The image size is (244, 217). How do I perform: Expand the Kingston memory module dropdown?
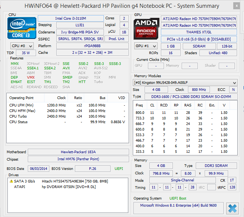[185, 83]
